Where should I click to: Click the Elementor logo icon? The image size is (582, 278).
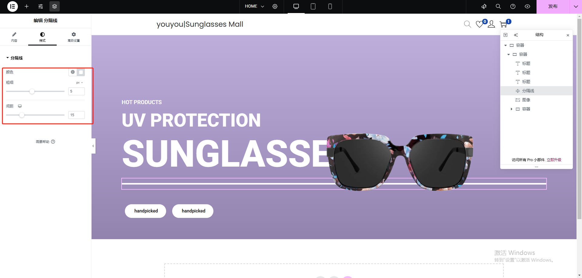[x=12, y=6]
